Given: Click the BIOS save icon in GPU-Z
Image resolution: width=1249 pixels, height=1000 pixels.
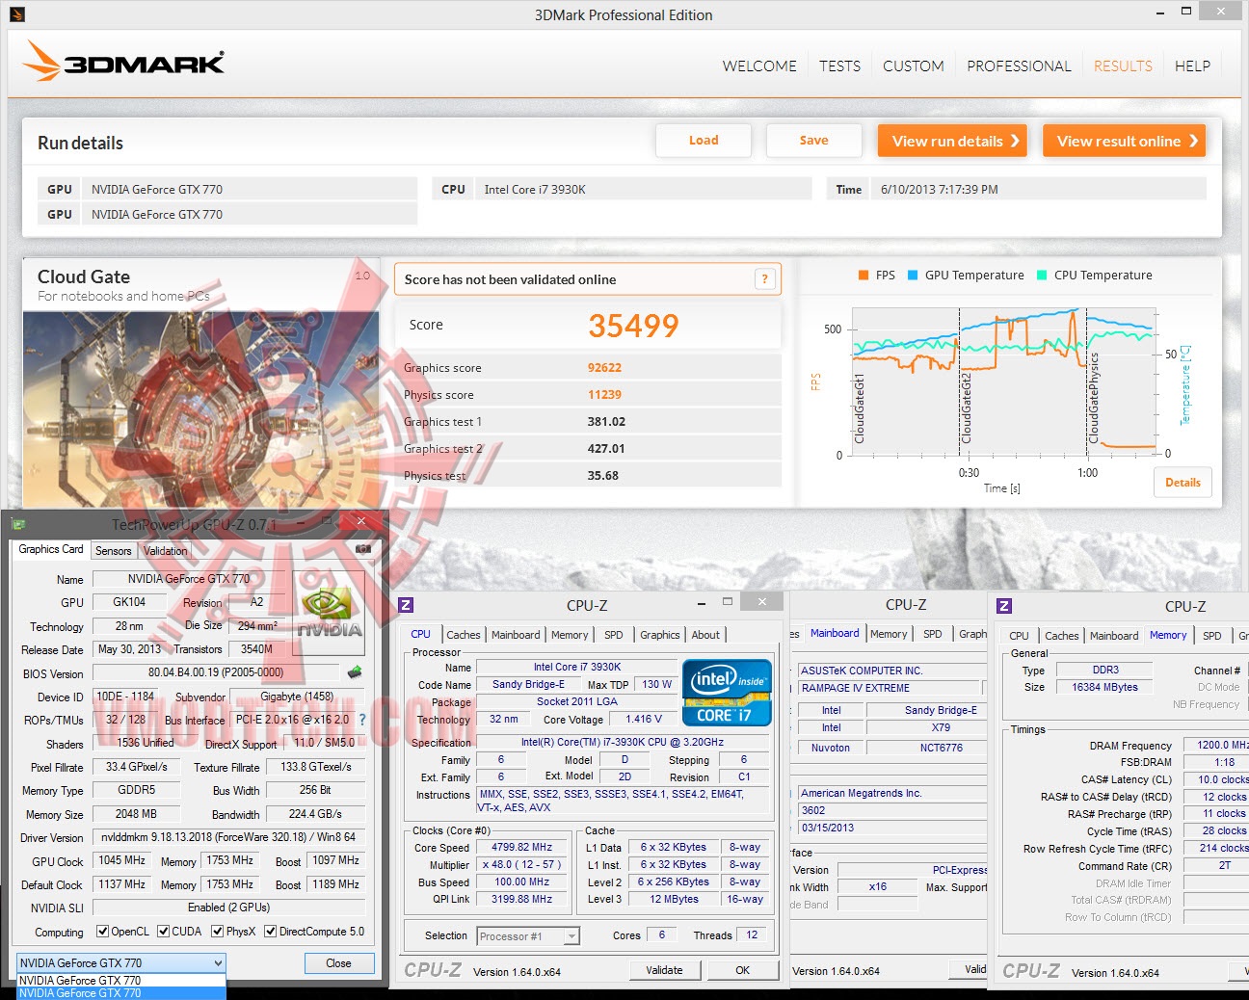Looking at the screenshot, I should [x=355, y=672].
